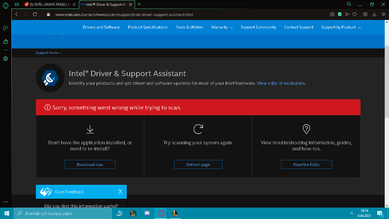Image resolution: width=389 pixels, height=219 pixels.
Task: Open GX Corner gamepad icon
Action: point(17,4)
